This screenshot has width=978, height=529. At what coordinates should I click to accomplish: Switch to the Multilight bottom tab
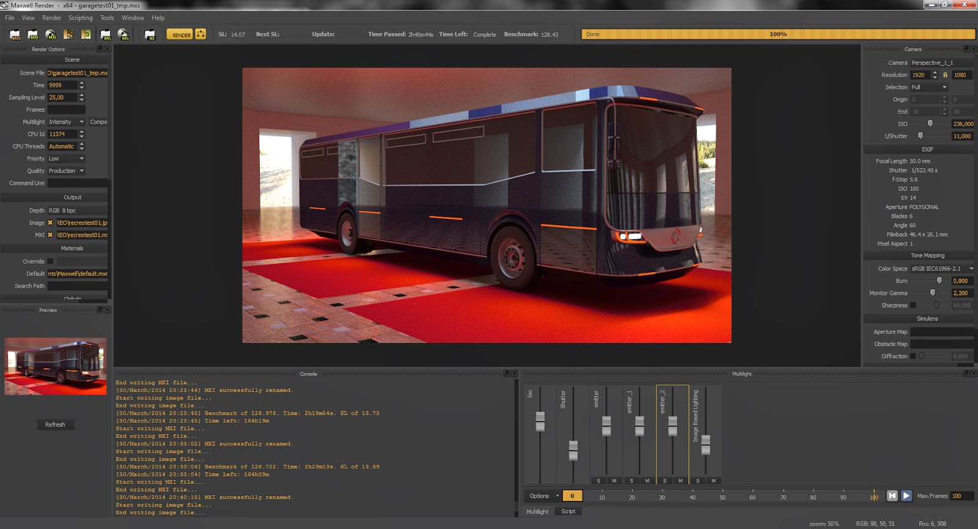pyautogui.click(x=538, y=511)
